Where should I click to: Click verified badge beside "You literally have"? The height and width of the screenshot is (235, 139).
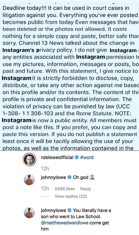(69, 210)
